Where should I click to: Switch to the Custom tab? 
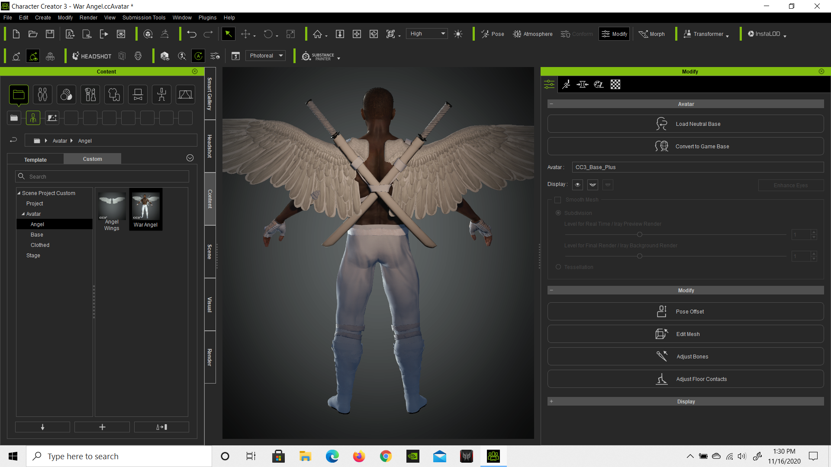click(x=93, y=159)
